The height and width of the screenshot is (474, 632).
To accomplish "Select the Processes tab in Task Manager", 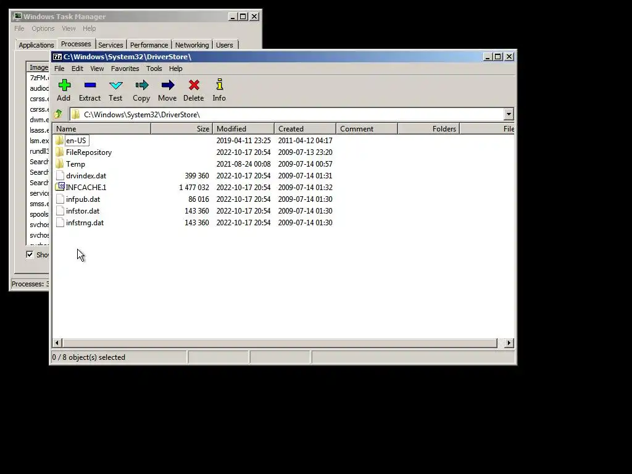I will coord(76,44).
